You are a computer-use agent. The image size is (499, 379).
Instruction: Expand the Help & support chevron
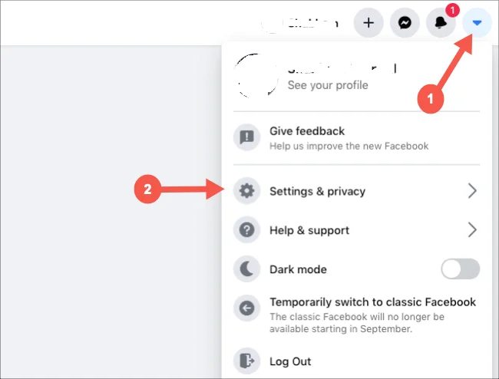coord(472,230)
